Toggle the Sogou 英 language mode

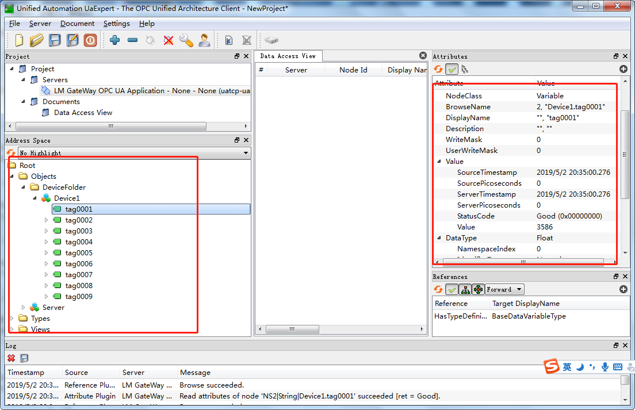(x=567, y=367)
